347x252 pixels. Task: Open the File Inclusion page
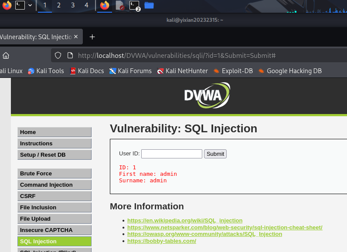(54, 207)
